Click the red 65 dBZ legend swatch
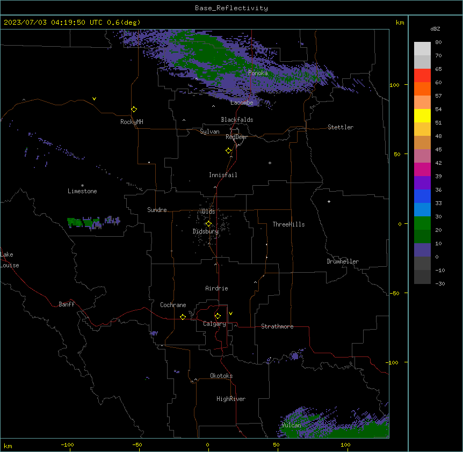The image size is (463, 452). (x=422, y=75)
